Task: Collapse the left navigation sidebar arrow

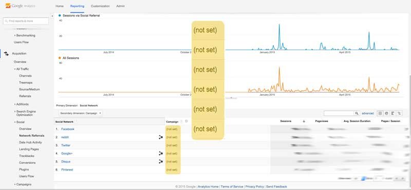Action: [52, 16]
